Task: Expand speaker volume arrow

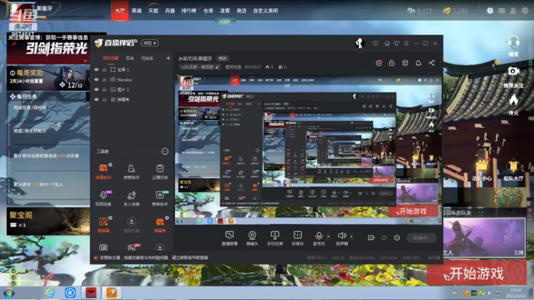Action: pos(351,237)
